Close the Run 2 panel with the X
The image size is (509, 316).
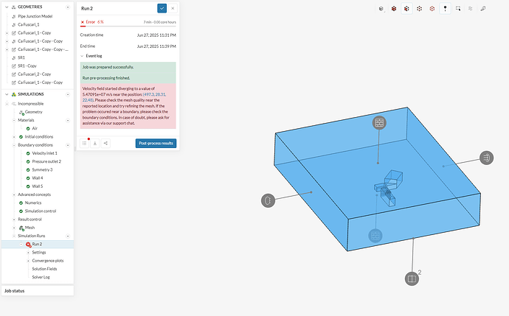tap(173, 8)
